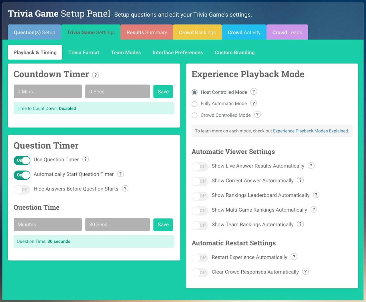
Task: Click help icon for Show Rankings Leaderboard
Action: click(x=316, y=195)
